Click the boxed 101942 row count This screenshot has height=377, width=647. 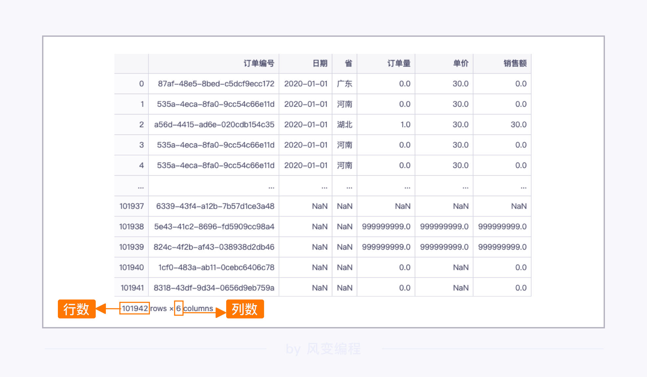[x=134, y=308]
